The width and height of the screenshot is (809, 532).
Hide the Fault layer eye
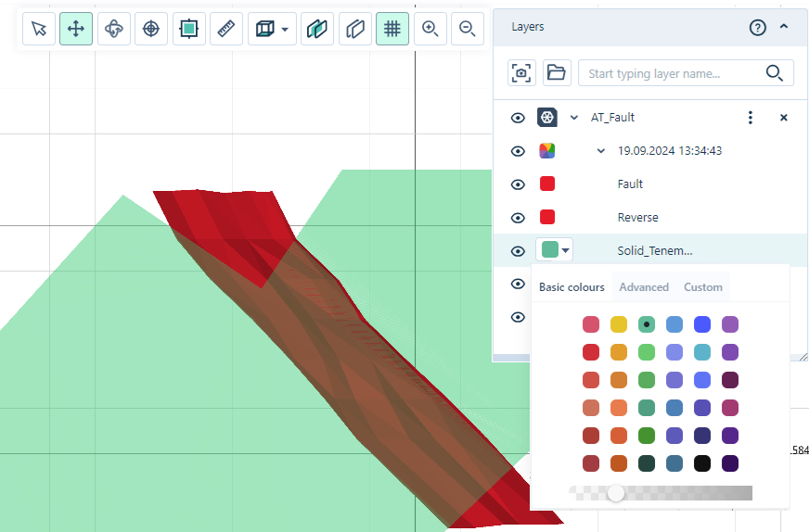(x=518, y=184)
